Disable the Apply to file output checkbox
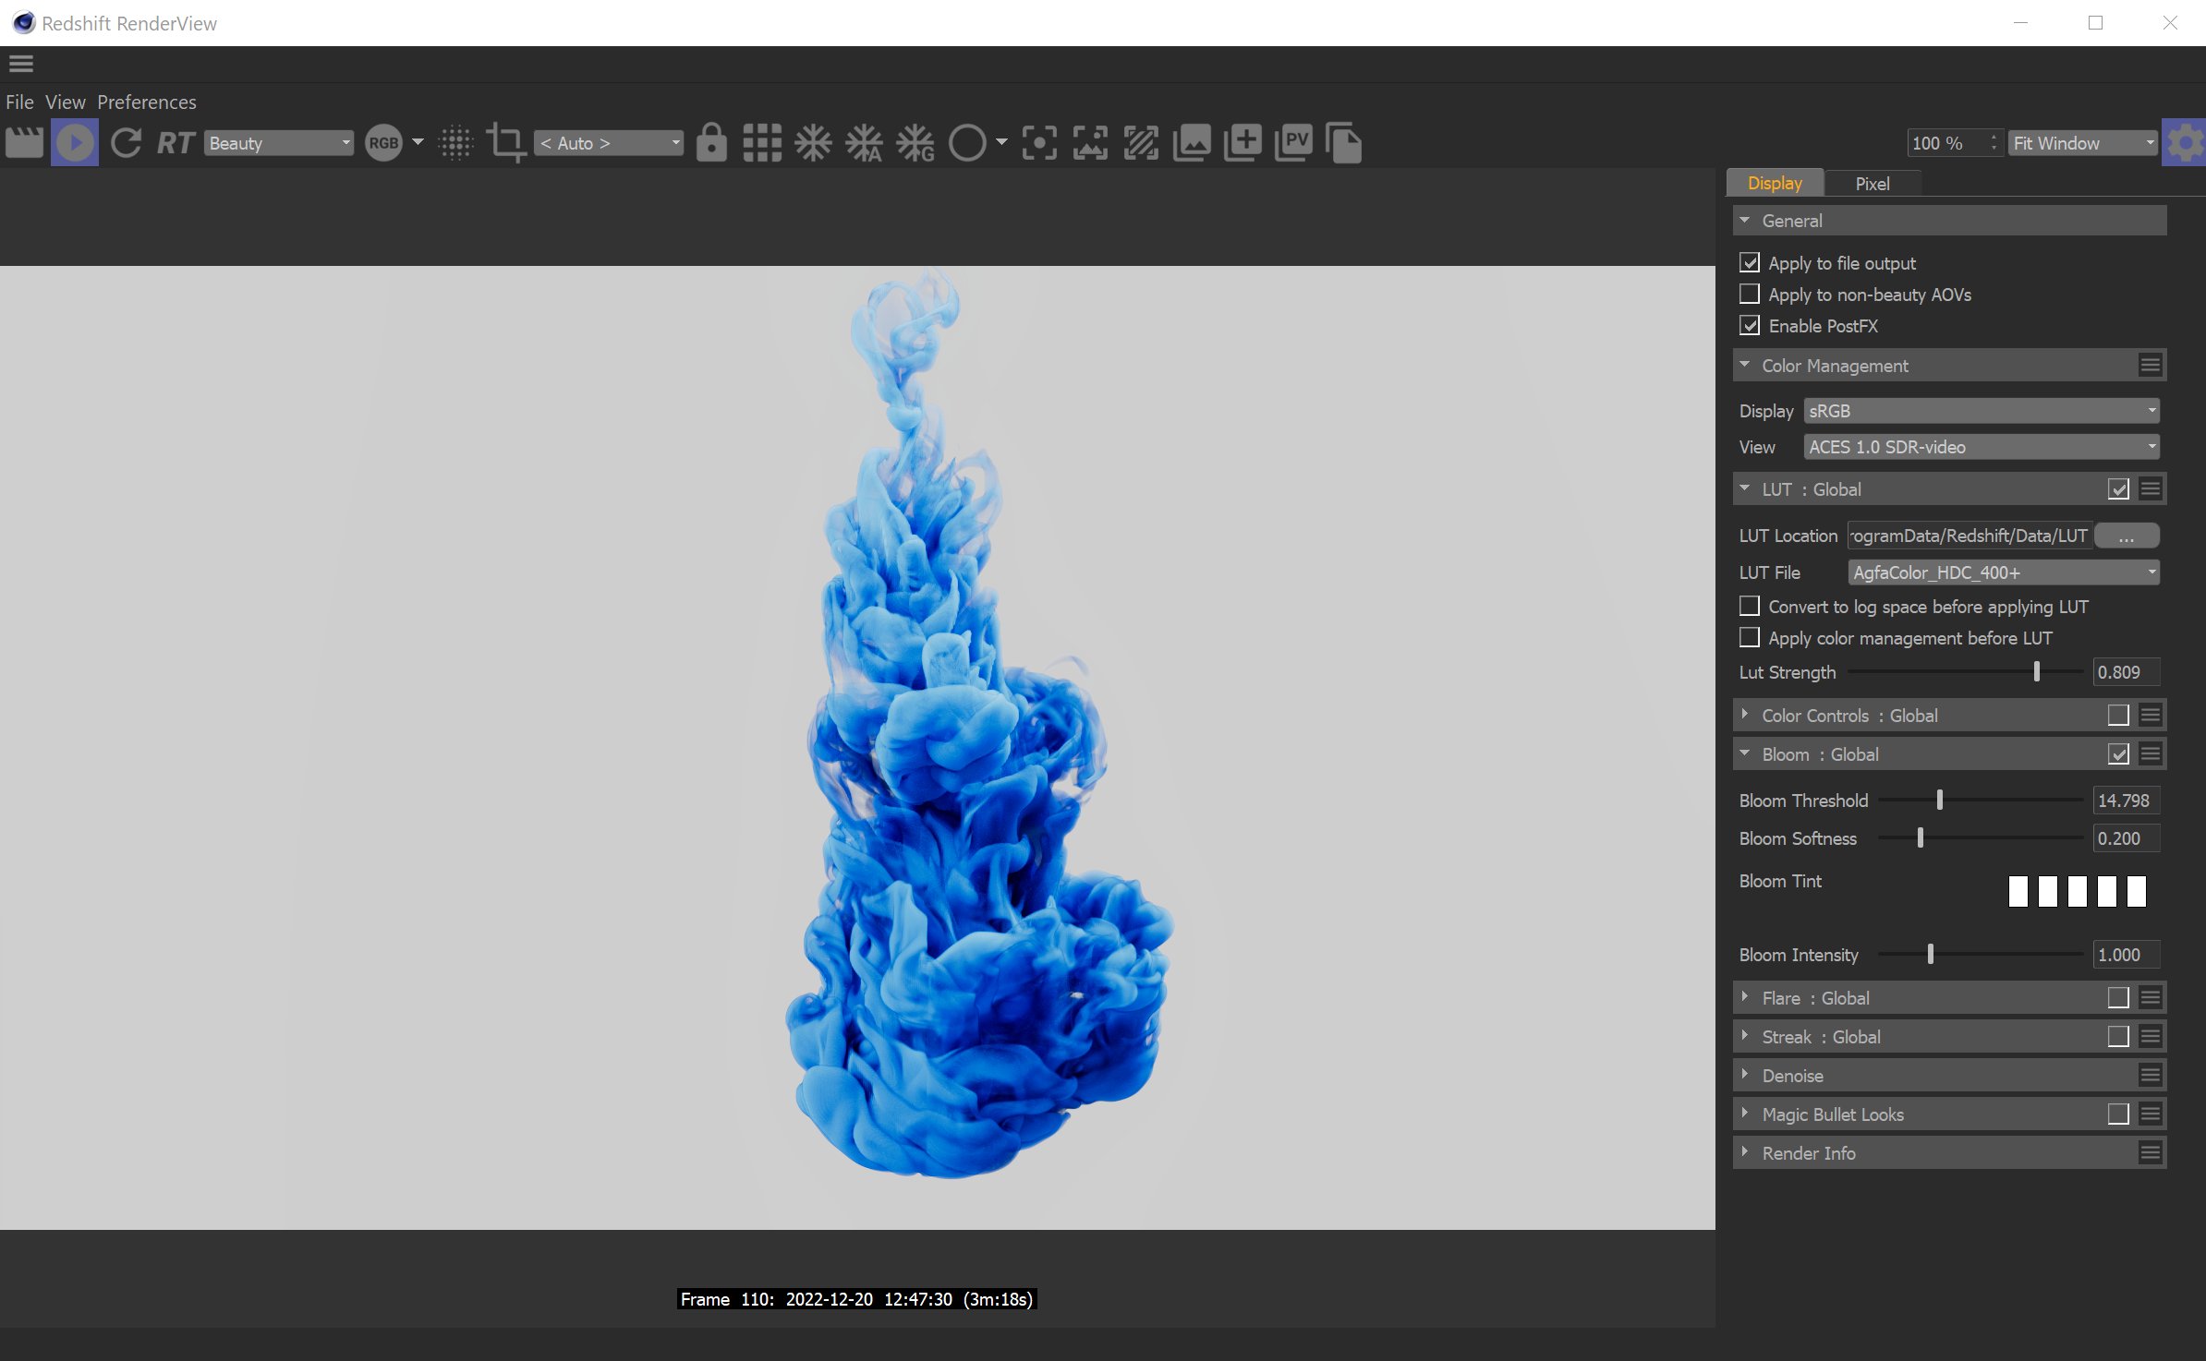The image size is (2206, 1361). coord(1749,262)
